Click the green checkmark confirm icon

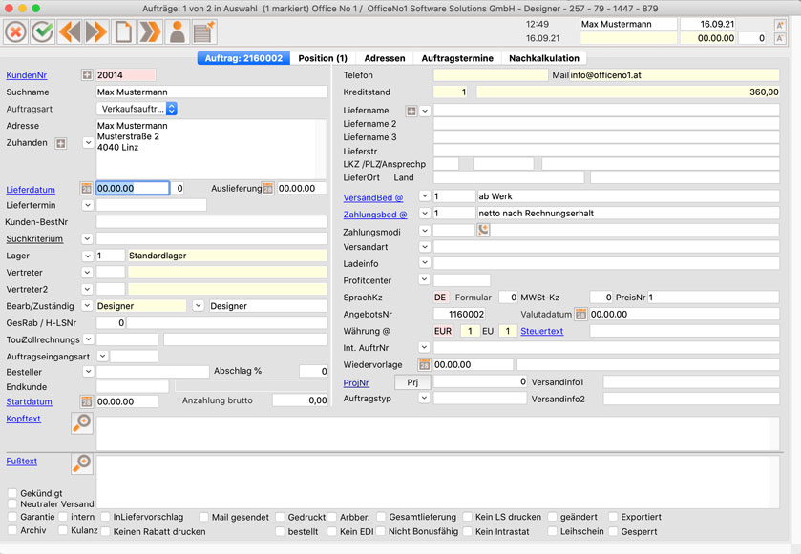[42, 32]
